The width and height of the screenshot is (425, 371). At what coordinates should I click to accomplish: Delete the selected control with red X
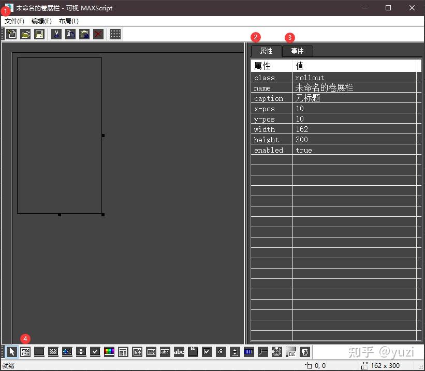point(97,34)
